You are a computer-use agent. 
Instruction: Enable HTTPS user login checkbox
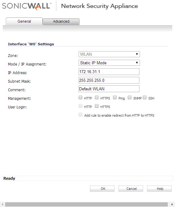click(x=97, y=106)
